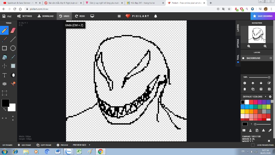Swap primary and secondary colors
Screen dimensions: 275x155
click(x=5, y=110)
